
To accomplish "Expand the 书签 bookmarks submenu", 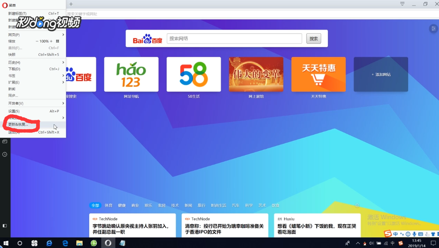I will pyautogui.click(x=33, y=76).
